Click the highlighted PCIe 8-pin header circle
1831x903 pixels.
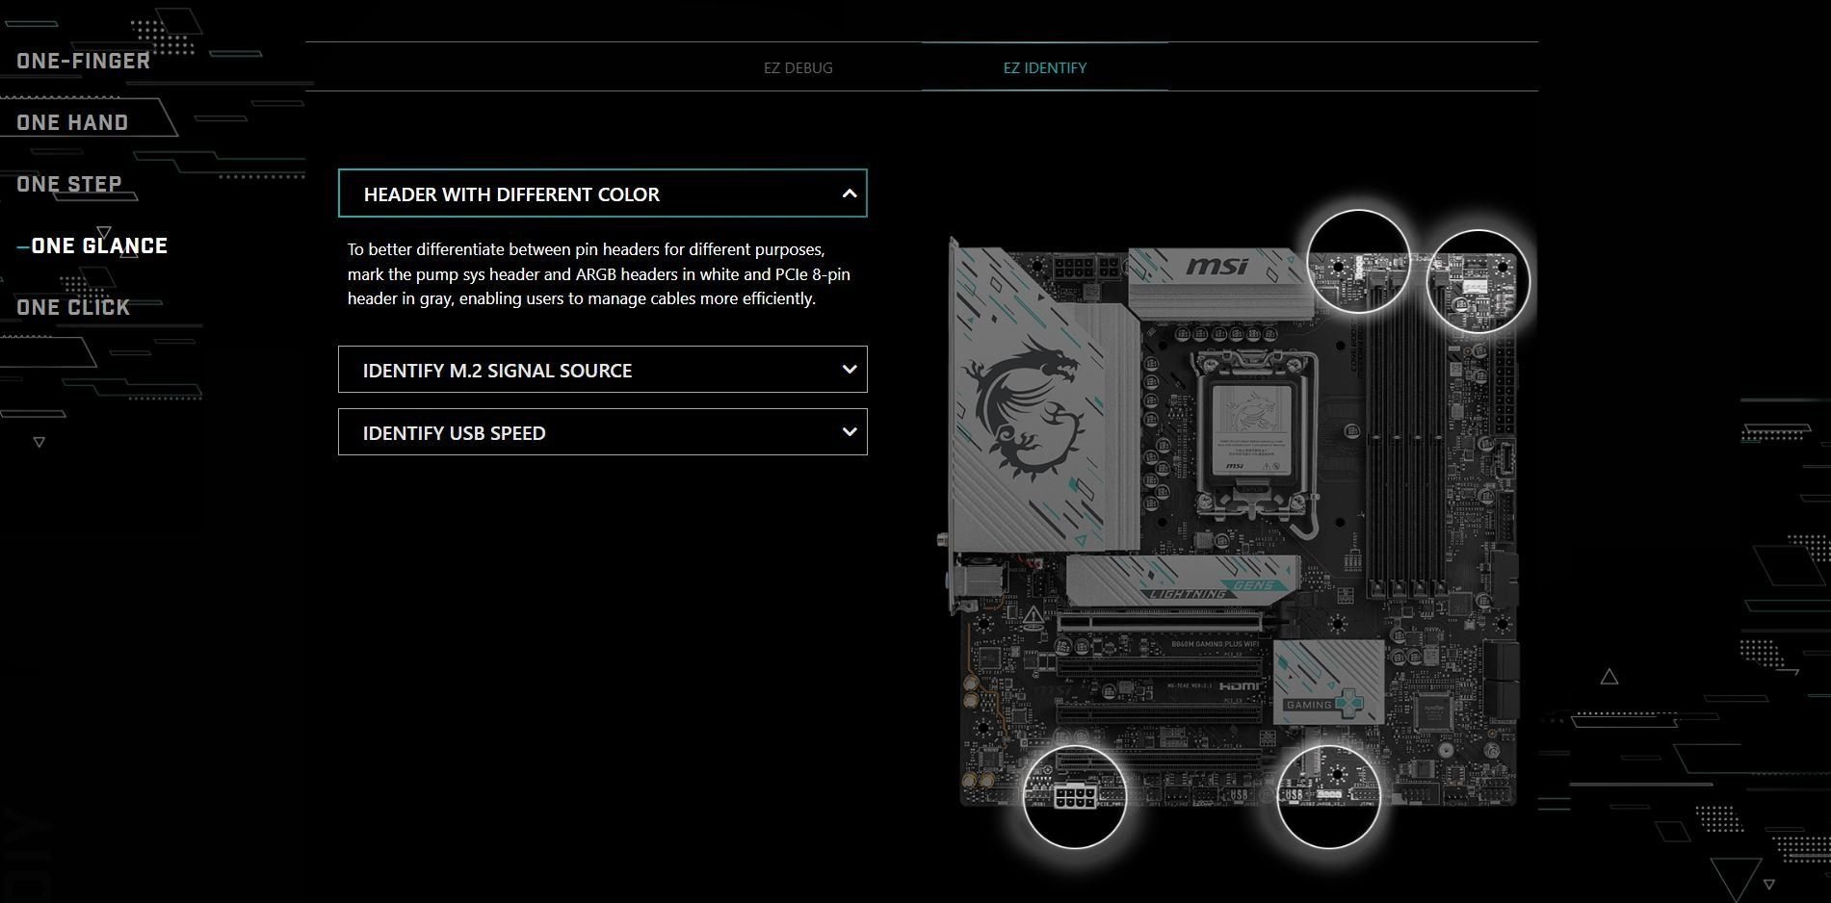click(1074, 797)
